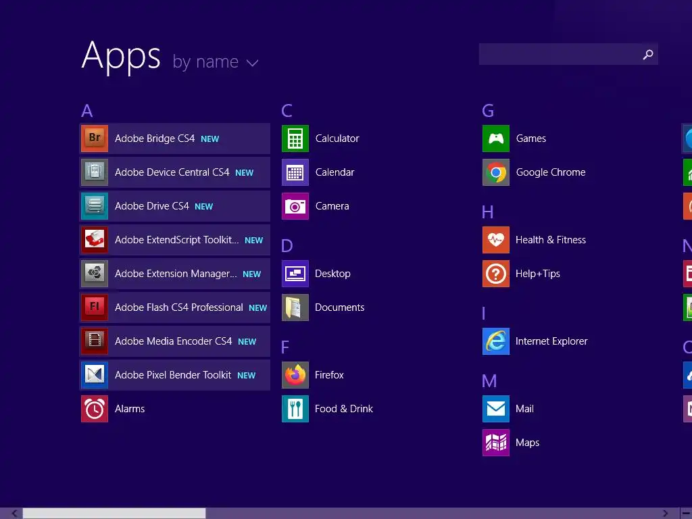The height and width of the screenshot is (519, 692).
Task: Select the 'Internet Explorer' text label
Action: coord(551,341)
